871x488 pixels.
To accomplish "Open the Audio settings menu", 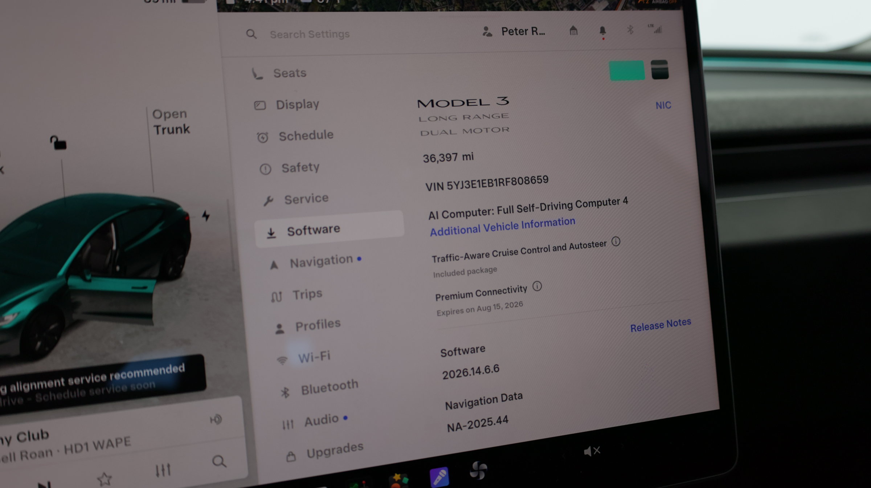I will (x=315, y=421).
